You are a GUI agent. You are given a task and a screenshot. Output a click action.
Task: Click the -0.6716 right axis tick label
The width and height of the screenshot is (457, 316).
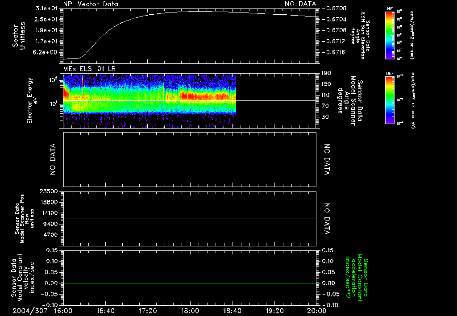pos(334,52)
